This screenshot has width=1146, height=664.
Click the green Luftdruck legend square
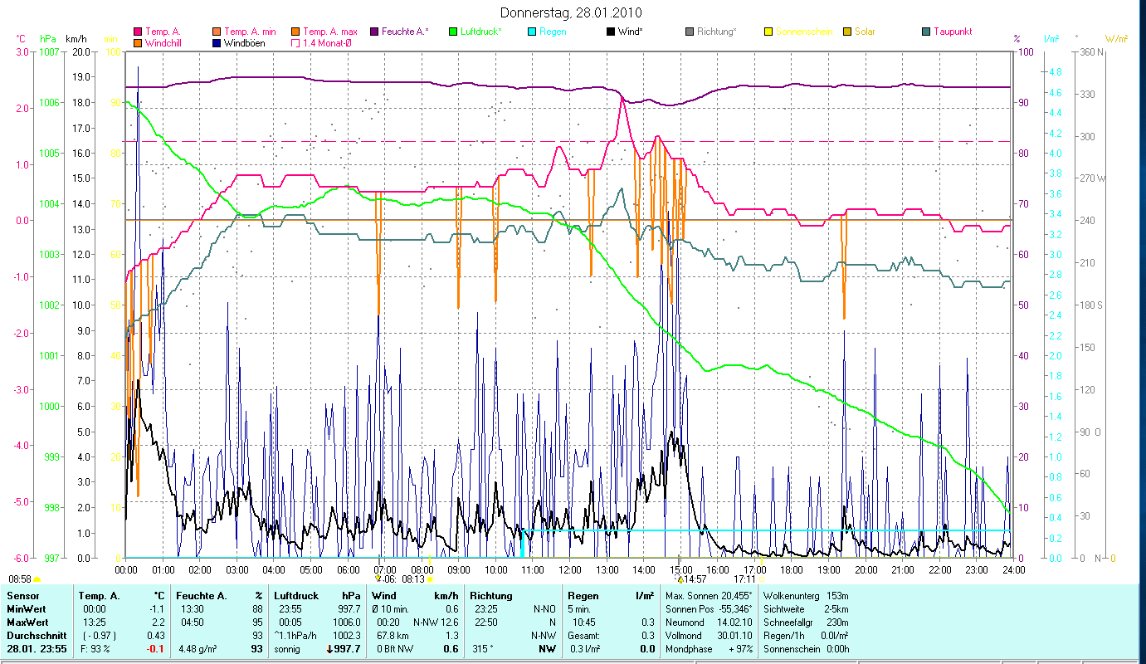pyautogui.click(x=453, y=32)
